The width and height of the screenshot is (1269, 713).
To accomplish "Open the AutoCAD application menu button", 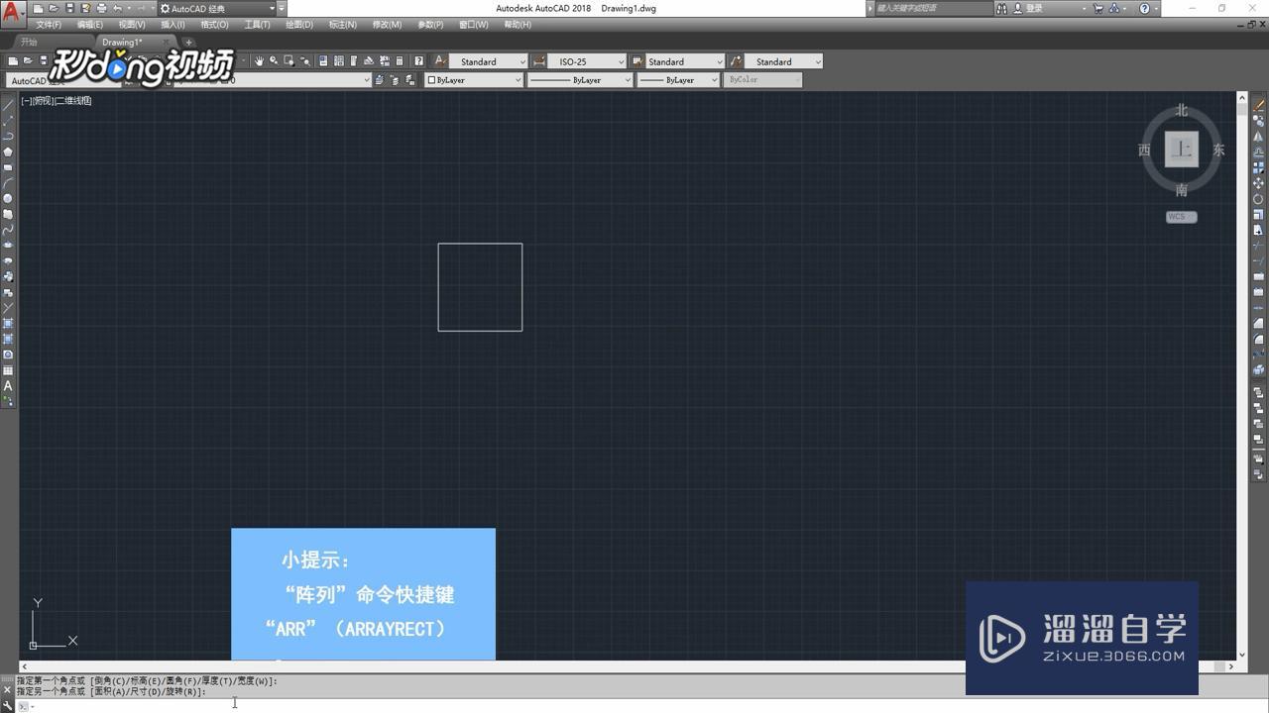I will [x=11, y=16].
